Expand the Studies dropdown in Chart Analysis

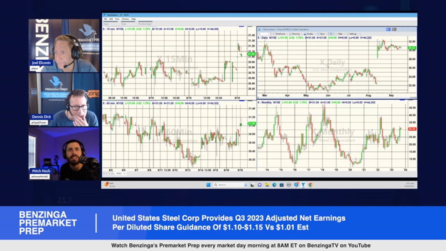pos(309,34)
